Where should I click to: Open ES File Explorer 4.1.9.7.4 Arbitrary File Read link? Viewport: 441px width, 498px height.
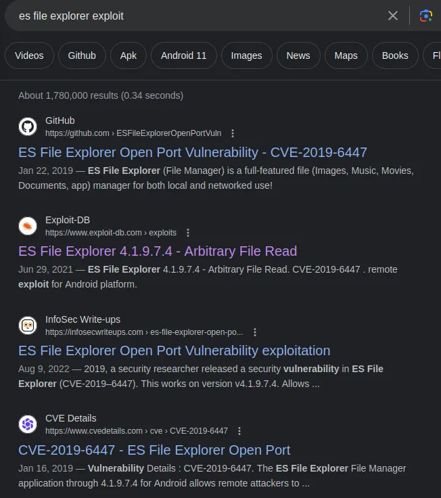pyautogui.click(x=158, y=251)
